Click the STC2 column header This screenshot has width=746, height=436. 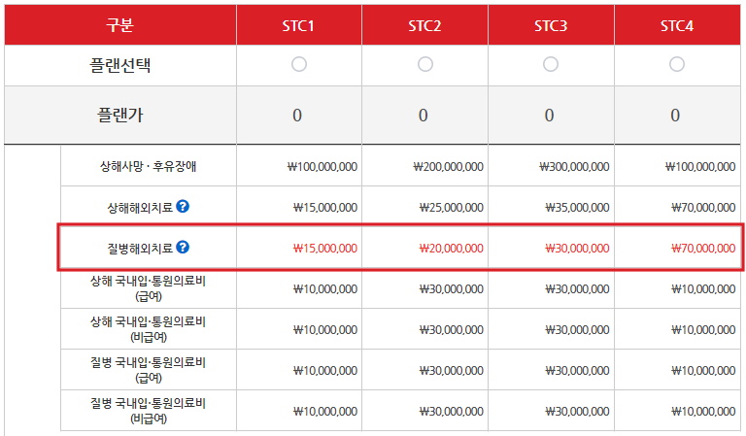424,25
